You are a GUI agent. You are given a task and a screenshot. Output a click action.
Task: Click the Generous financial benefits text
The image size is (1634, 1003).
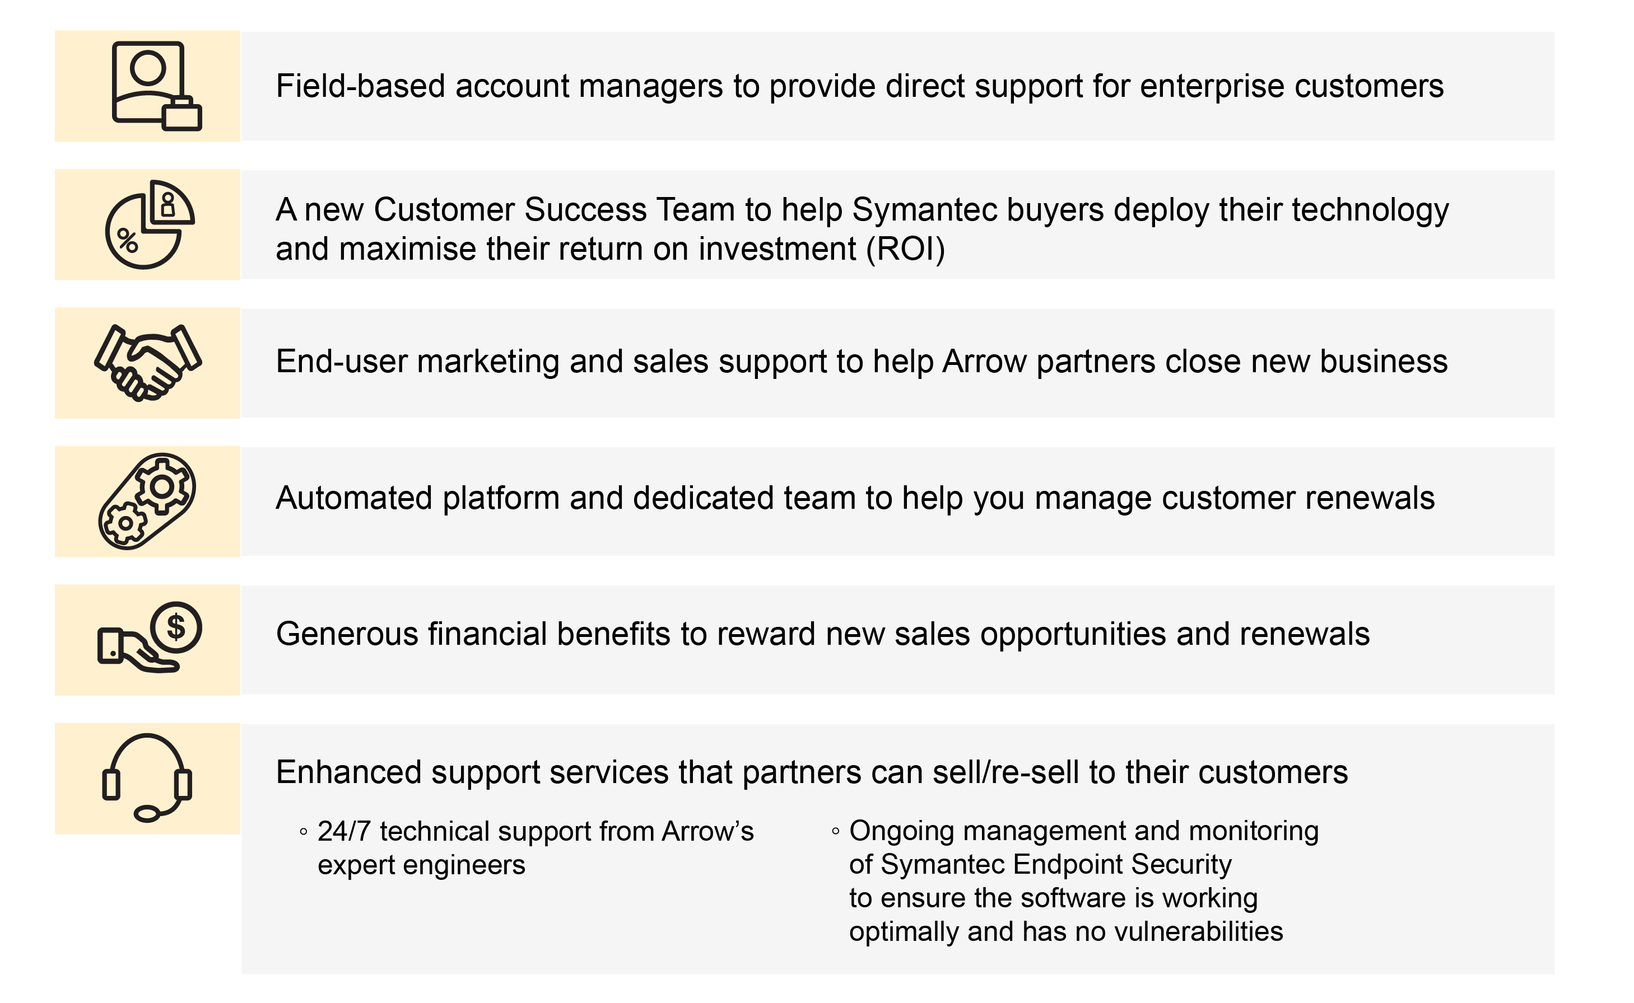[x=823, y=634]
